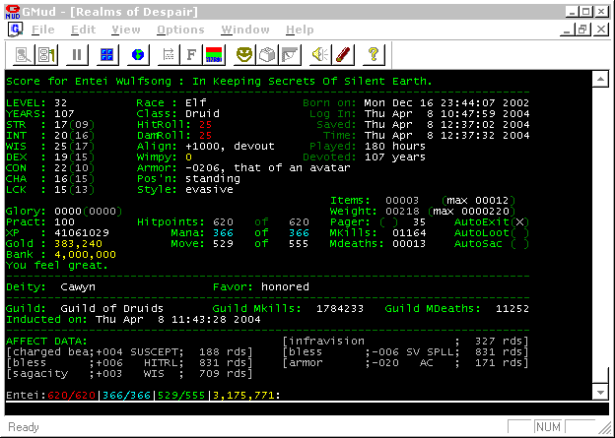
Task: Click the Favor value honored
Action: 285,286
